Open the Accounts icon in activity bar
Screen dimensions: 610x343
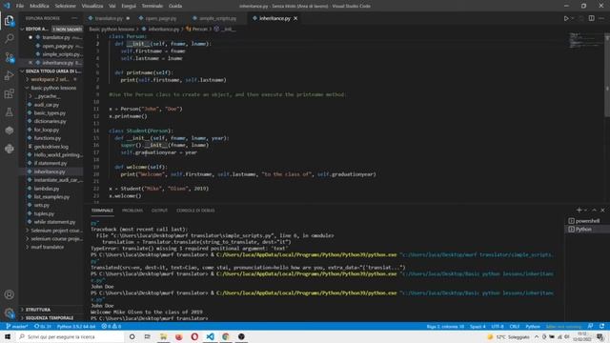point(9,294)
